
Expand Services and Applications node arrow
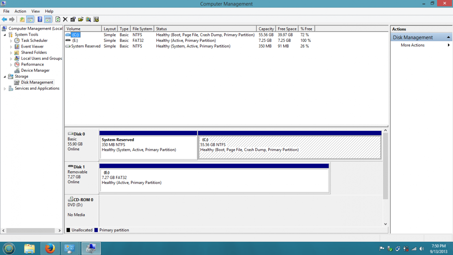click(5, 88)
